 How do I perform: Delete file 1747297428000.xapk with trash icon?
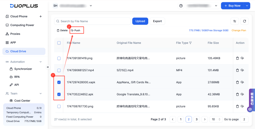point(237,82)
